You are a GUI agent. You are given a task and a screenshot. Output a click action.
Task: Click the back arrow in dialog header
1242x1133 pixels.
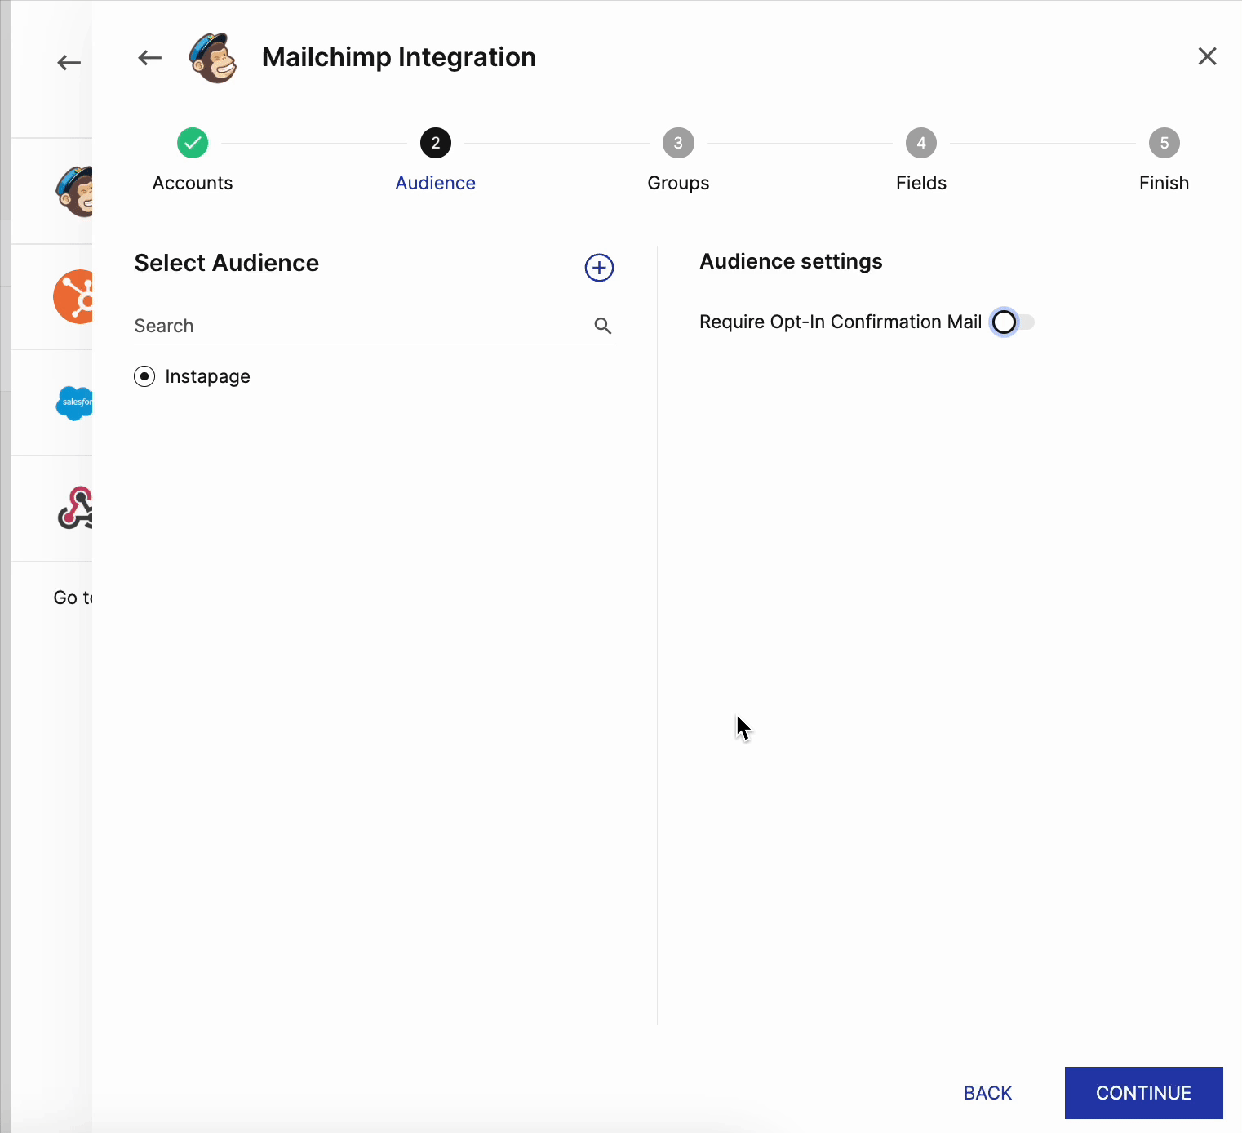[x=149, y=57]
